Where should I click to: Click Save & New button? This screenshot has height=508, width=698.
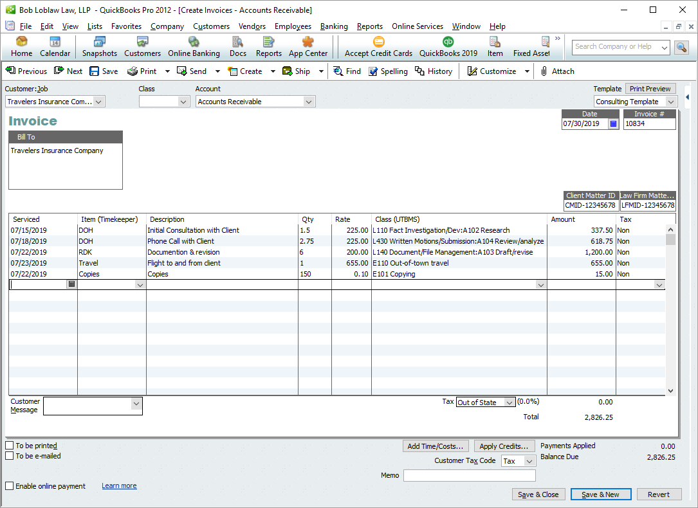pyautogui.click(x=600, y=494)
